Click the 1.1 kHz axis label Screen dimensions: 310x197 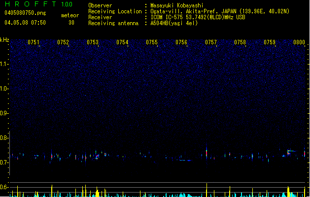(x=4, y=64)
